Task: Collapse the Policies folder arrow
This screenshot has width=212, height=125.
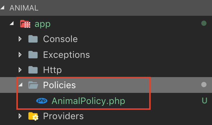Action: tap(20, 85)
